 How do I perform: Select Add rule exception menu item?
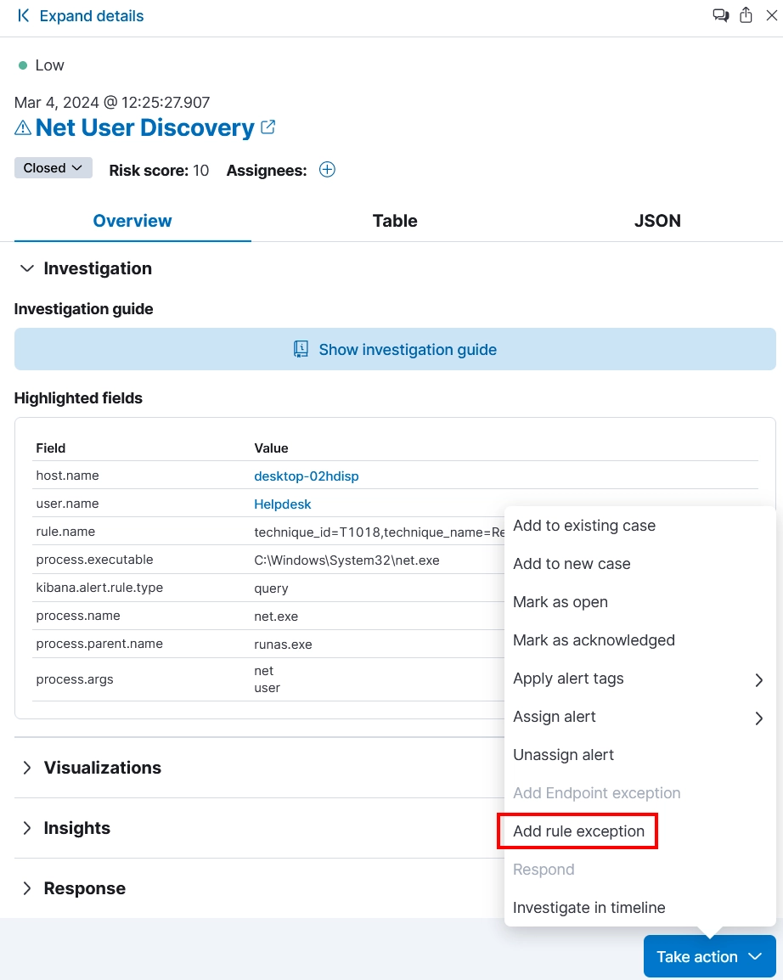[x=578, y=831]
